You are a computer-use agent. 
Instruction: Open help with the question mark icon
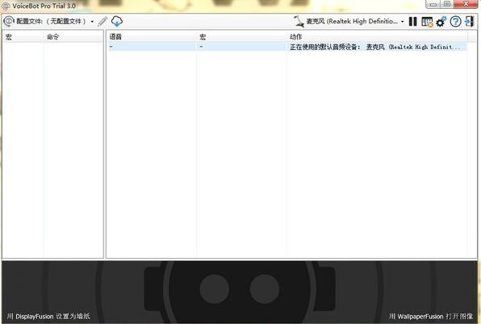pos(455,22)
